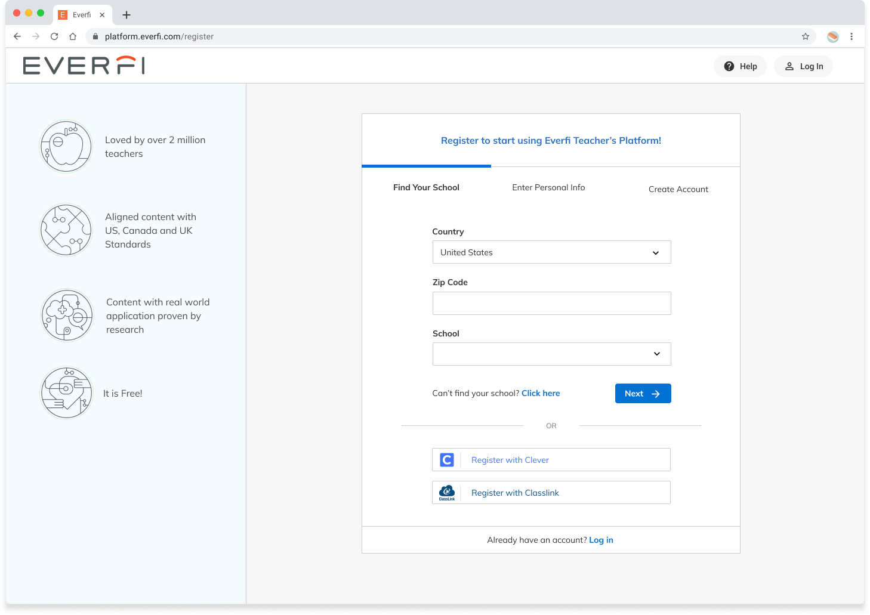This screenshot has height=615, width=870.
Task: Open the browser profile avatar
Action: [833, 36]
